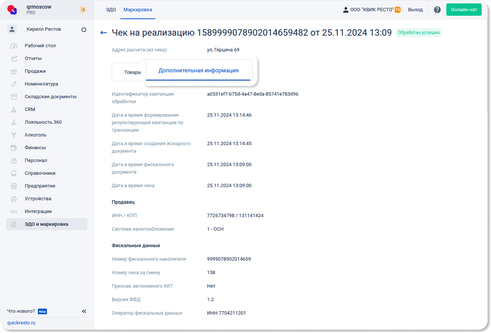The image size is (491, 333).
Task: Open Отчеты section in the sidebar
Action: pyautogui.click(x=33, y=58)
